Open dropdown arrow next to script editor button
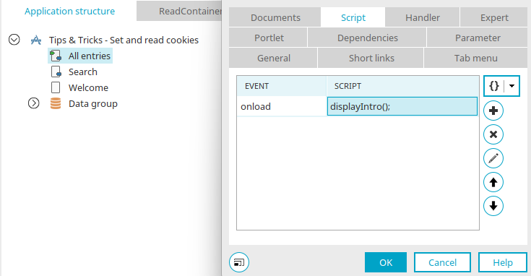531x276 pixels. coord(511,86)
